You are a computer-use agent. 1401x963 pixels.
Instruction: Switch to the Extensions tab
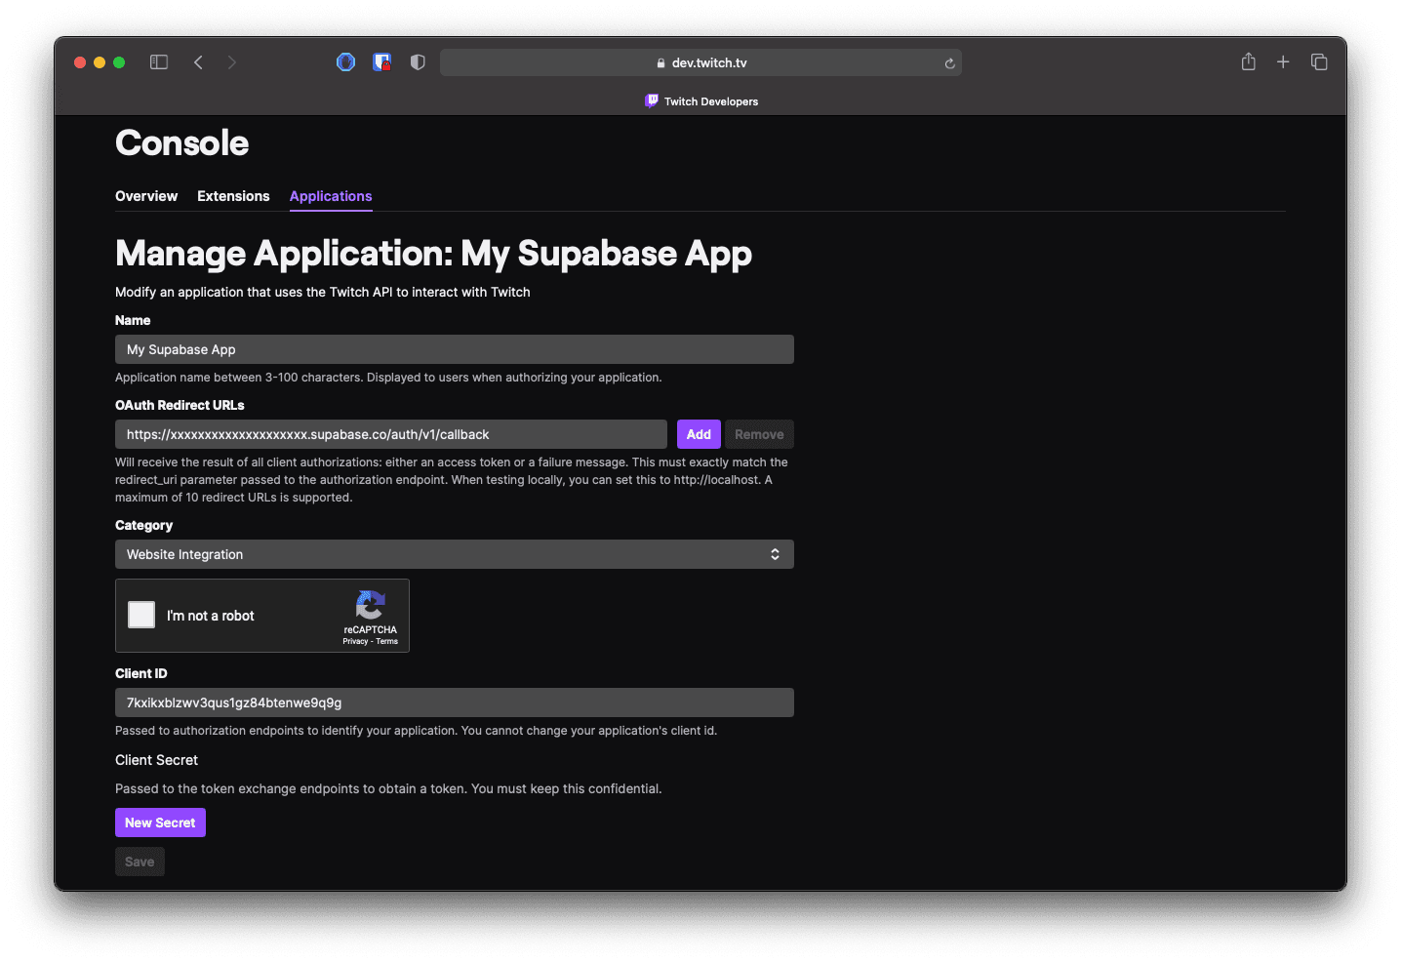233,196
